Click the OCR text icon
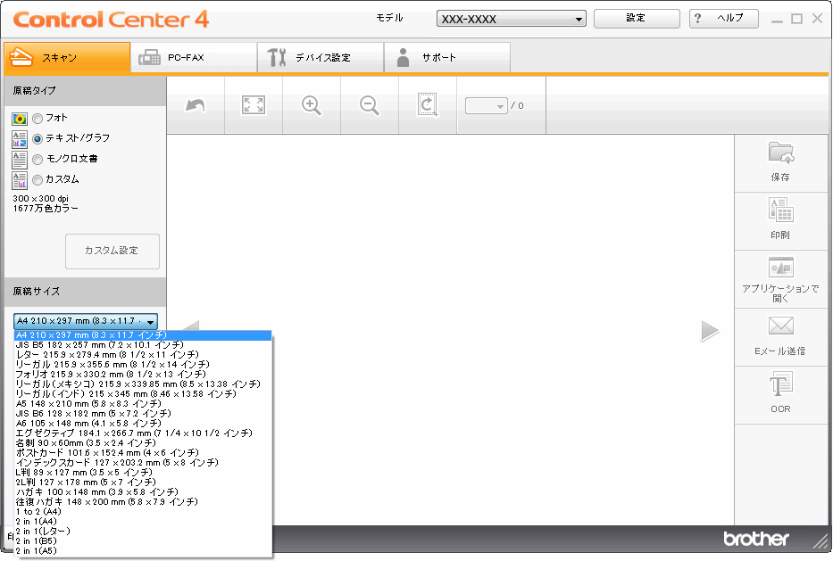The height and width of the screenshot is (561, 833). pyautogui.click(x=780, y=384)
